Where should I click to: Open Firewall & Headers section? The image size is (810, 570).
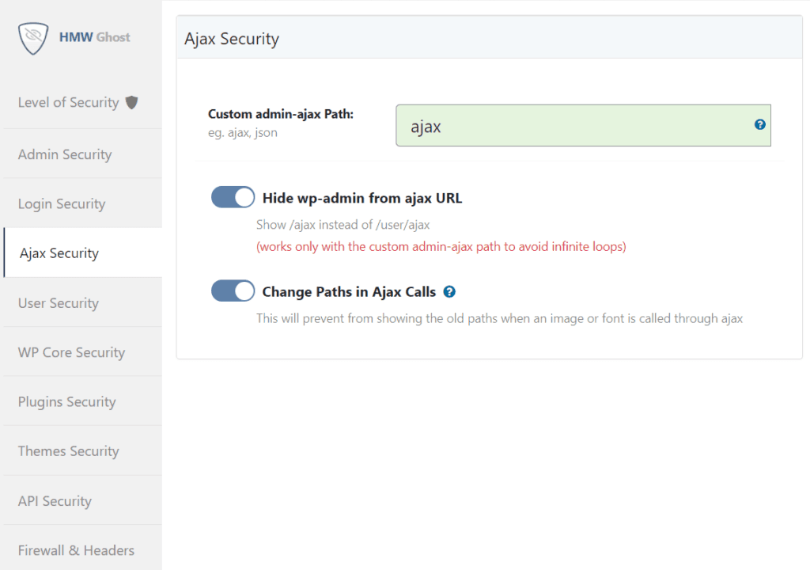click(76, 550)
